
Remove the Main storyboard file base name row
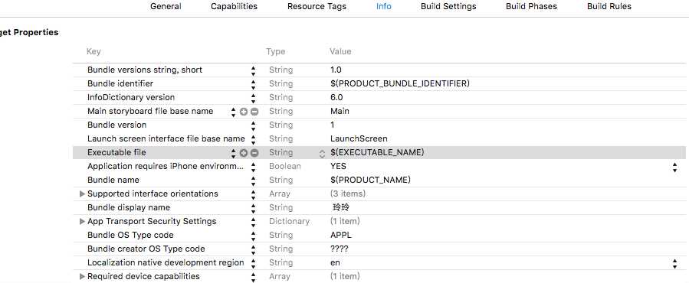(x=254, y=112)
